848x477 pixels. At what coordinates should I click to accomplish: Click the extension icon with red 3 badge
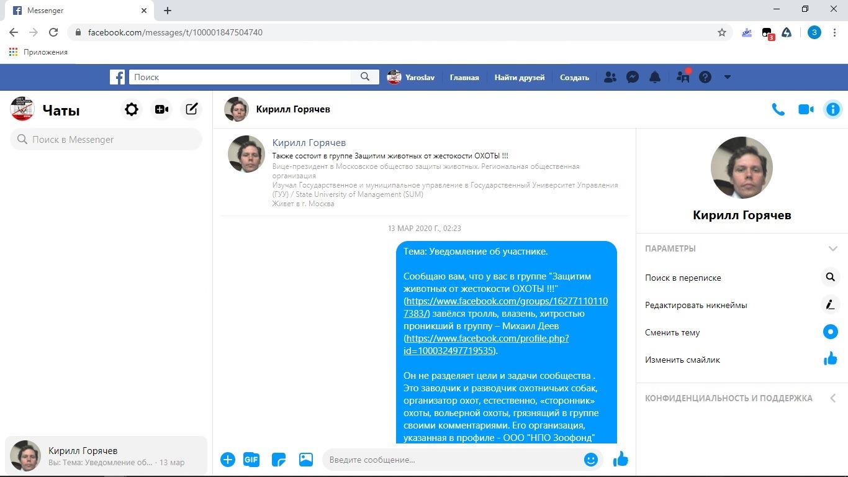767,33
